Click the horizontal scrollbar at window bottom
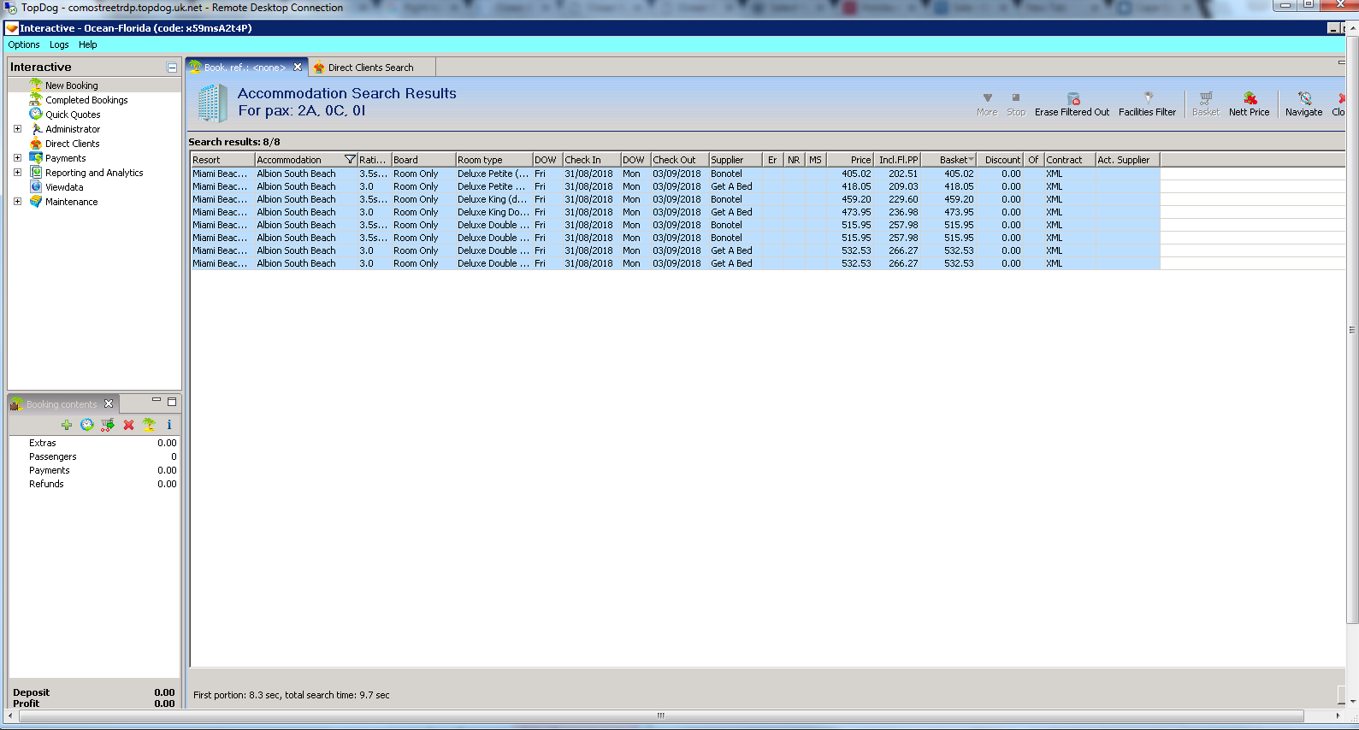 pos(660,715)
